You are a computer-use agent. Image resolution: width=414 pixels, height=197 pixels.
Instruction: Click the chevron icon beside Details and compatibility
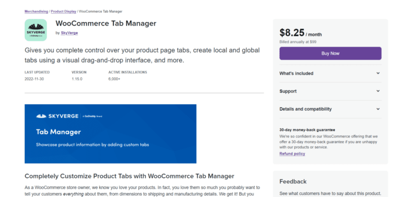(x=378, y=109)
